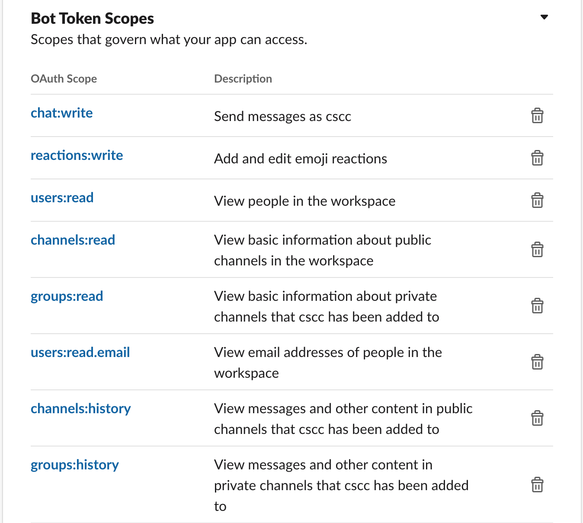Viewport: 583px width, 523px height.
Task: Click the Bot Token Scopes heading
Action: (92, 19)
